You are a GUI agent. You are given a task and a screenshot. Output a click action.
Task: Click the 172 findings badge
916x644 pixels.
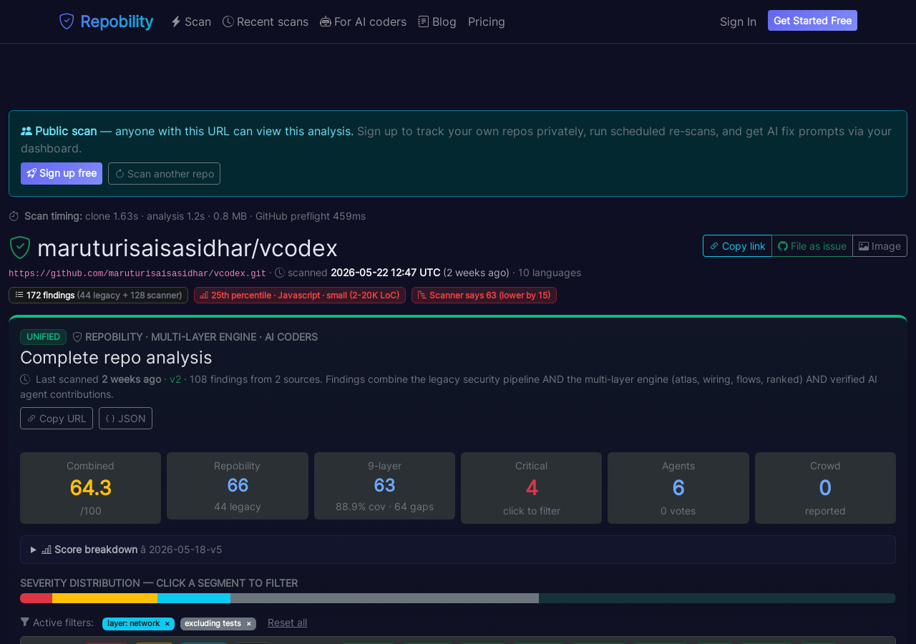(x=98, y=295)
